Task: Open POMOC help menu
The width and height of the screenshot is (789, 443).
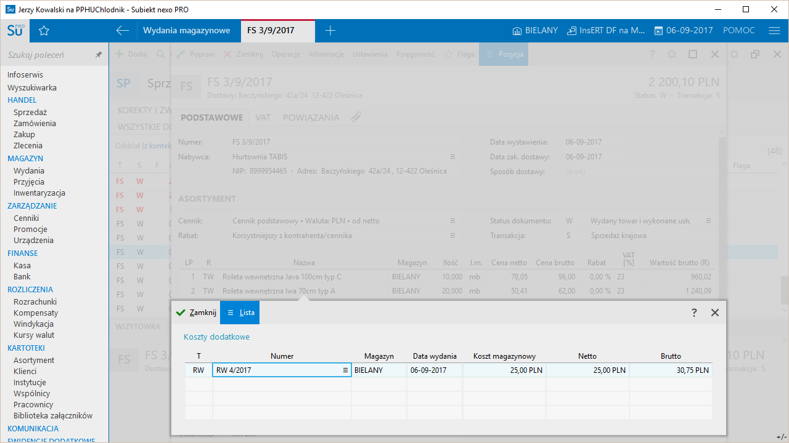Action: click(x=738, y=31)
